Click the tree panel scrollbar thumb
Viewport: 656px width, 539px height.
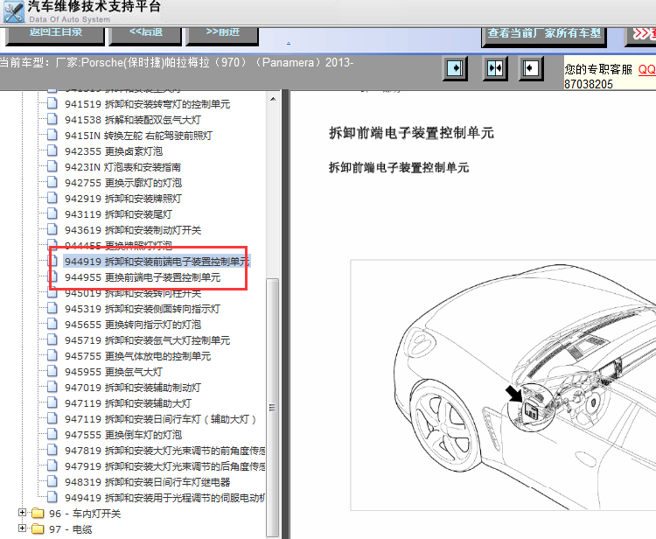(273, 408)
